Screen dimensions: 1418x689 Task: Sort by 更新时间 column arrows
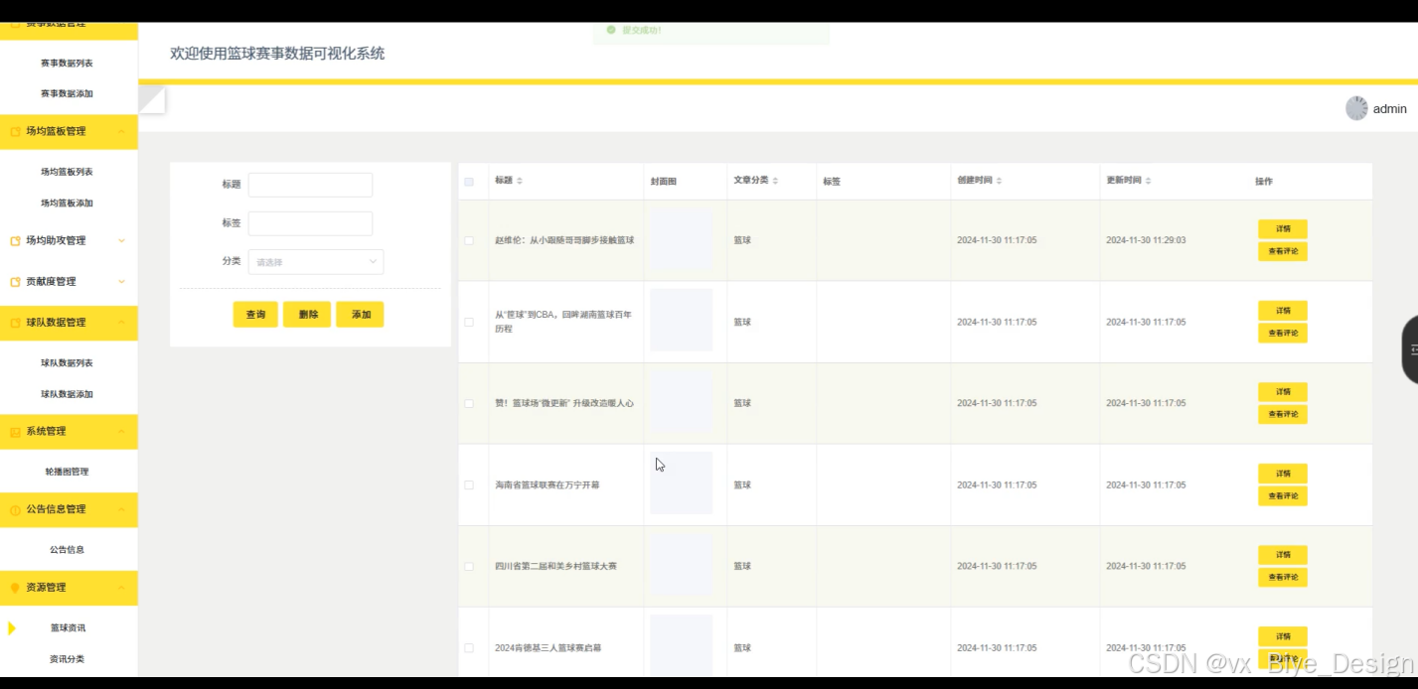pos(1148,181)
